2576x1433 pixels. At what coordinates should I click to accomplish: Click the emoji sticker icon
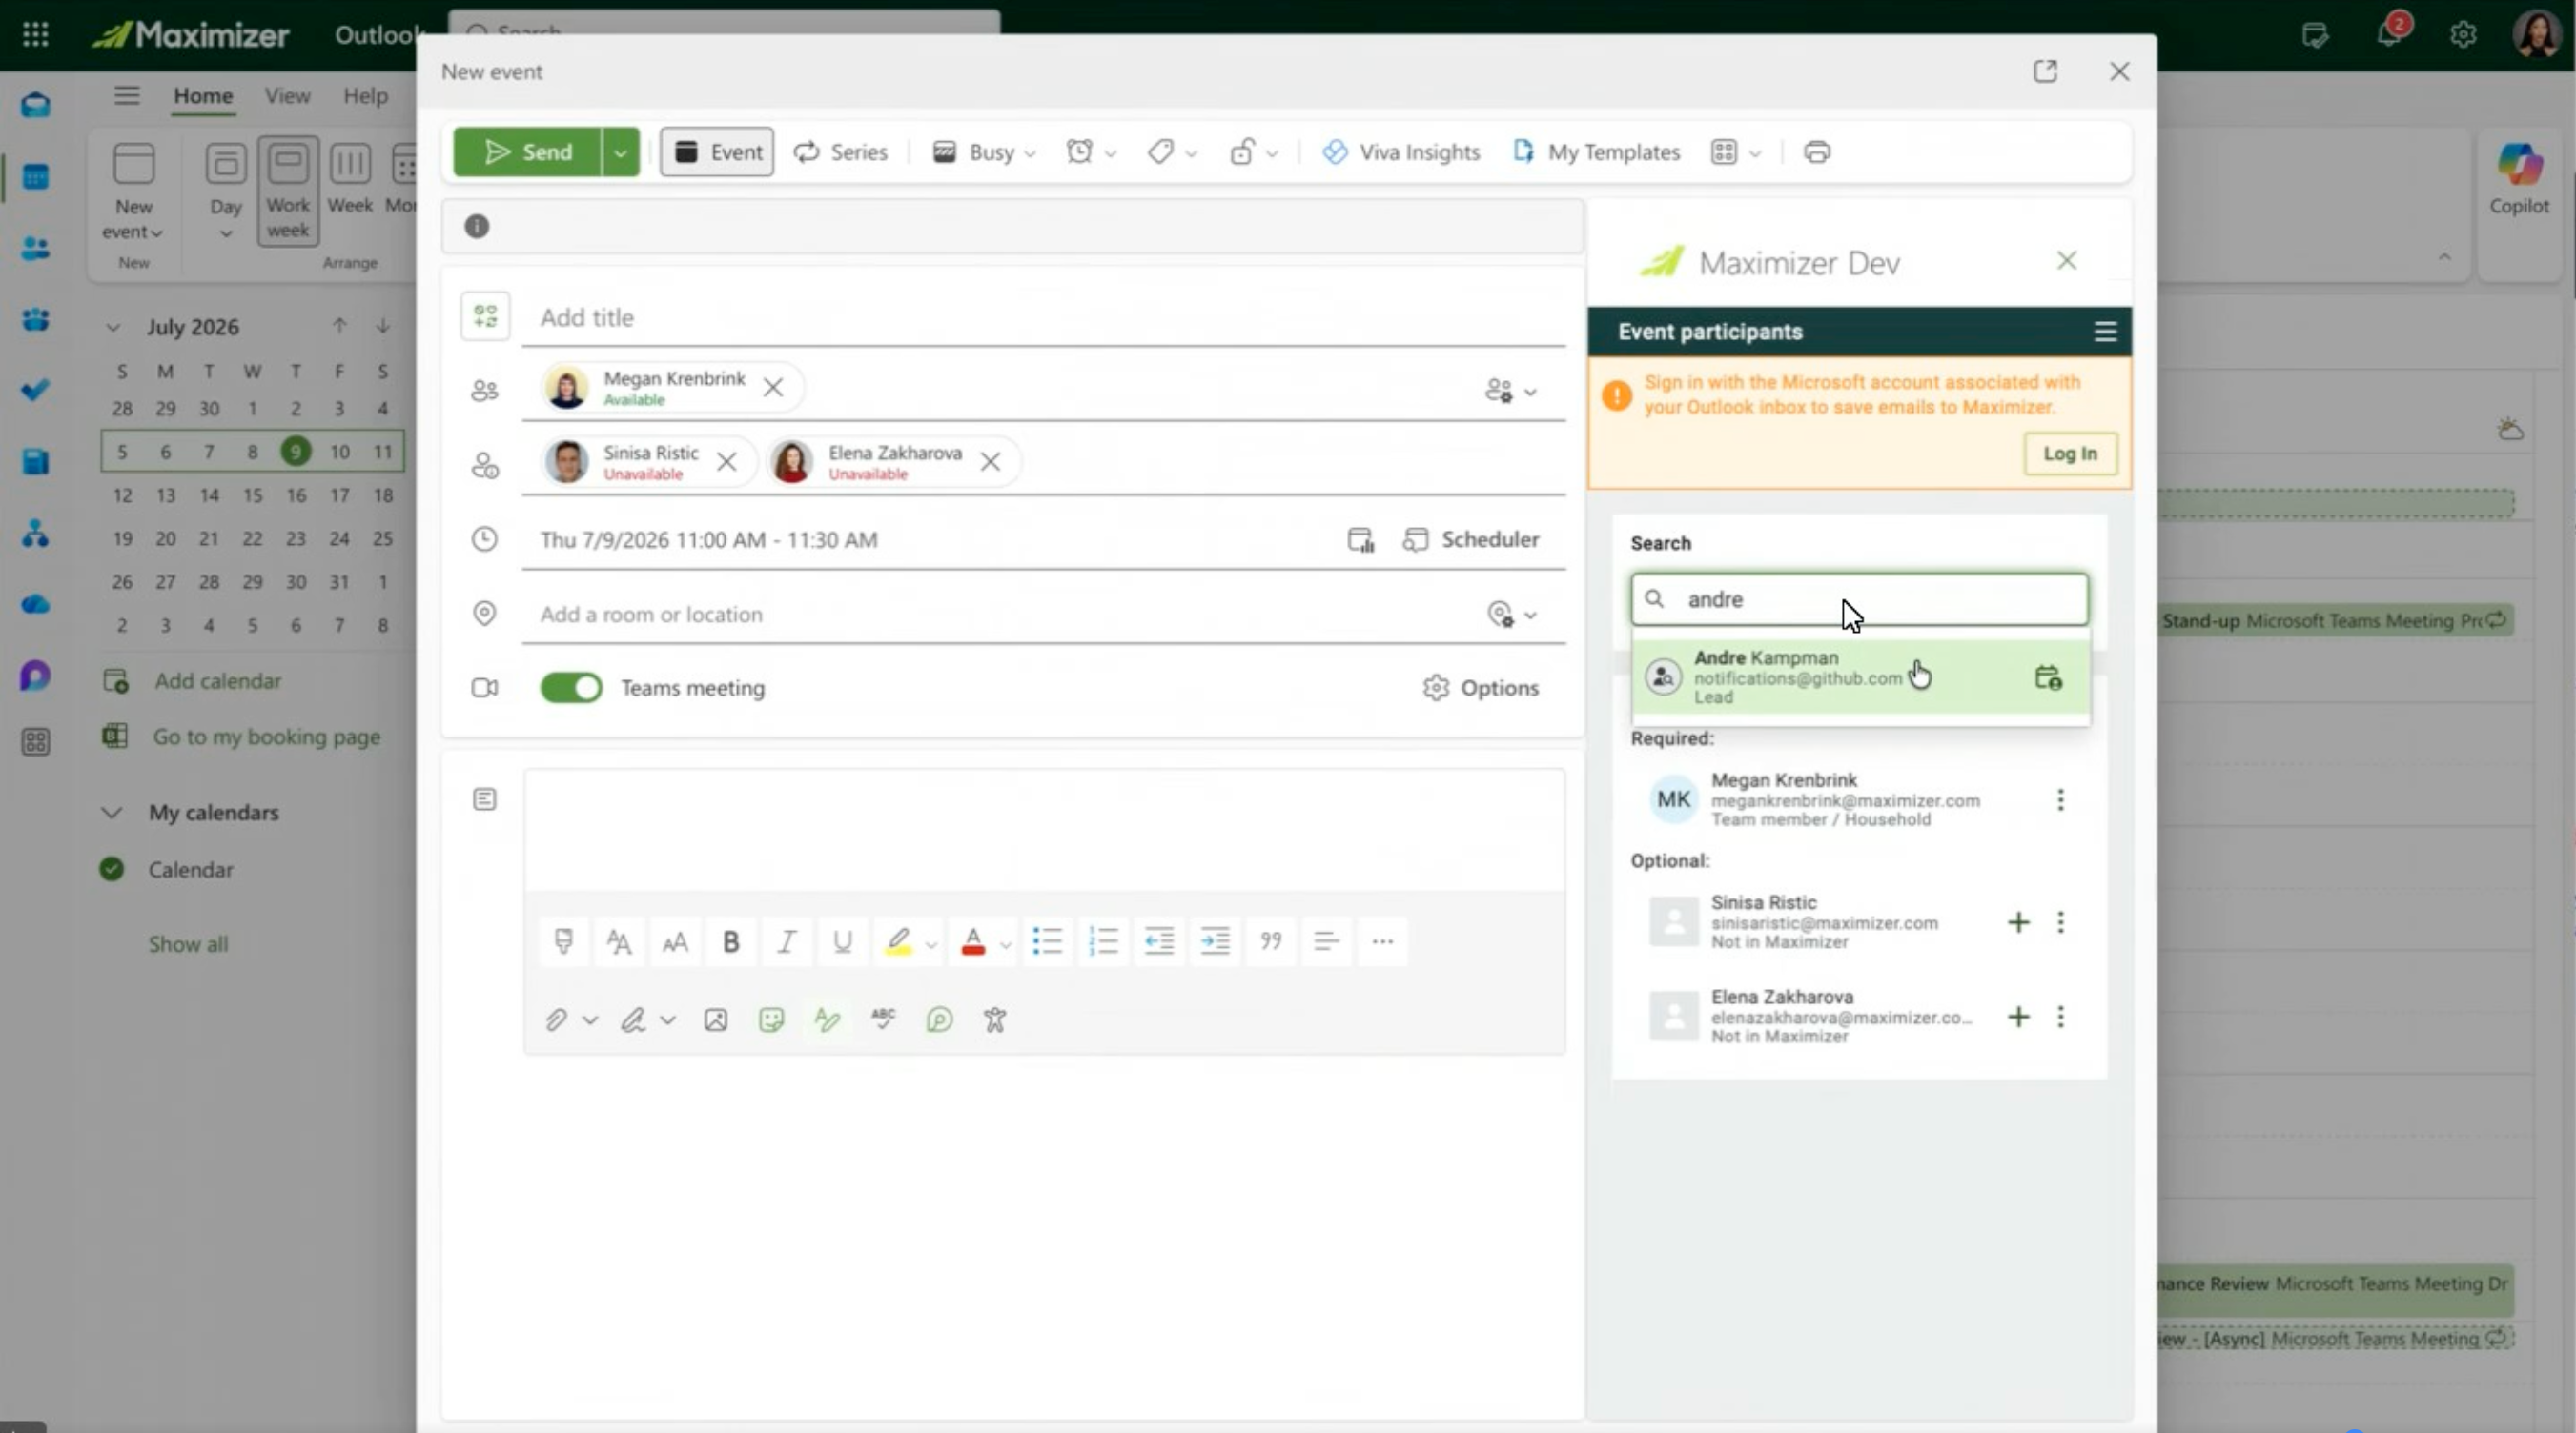[771, 1020]
